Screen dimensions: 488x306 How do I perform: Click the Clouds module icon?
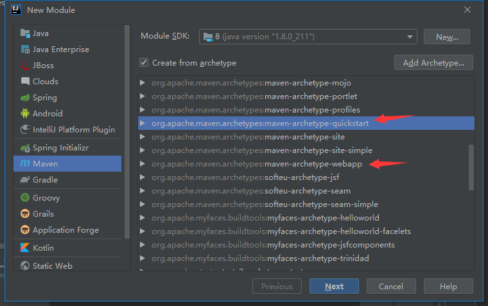point(25,82)
